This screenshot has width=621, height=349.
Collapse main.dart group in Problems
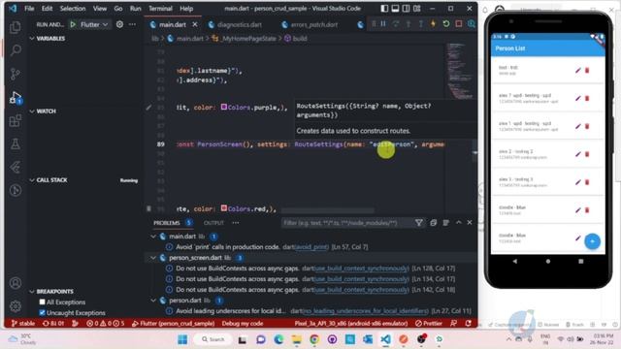[153, 237]
